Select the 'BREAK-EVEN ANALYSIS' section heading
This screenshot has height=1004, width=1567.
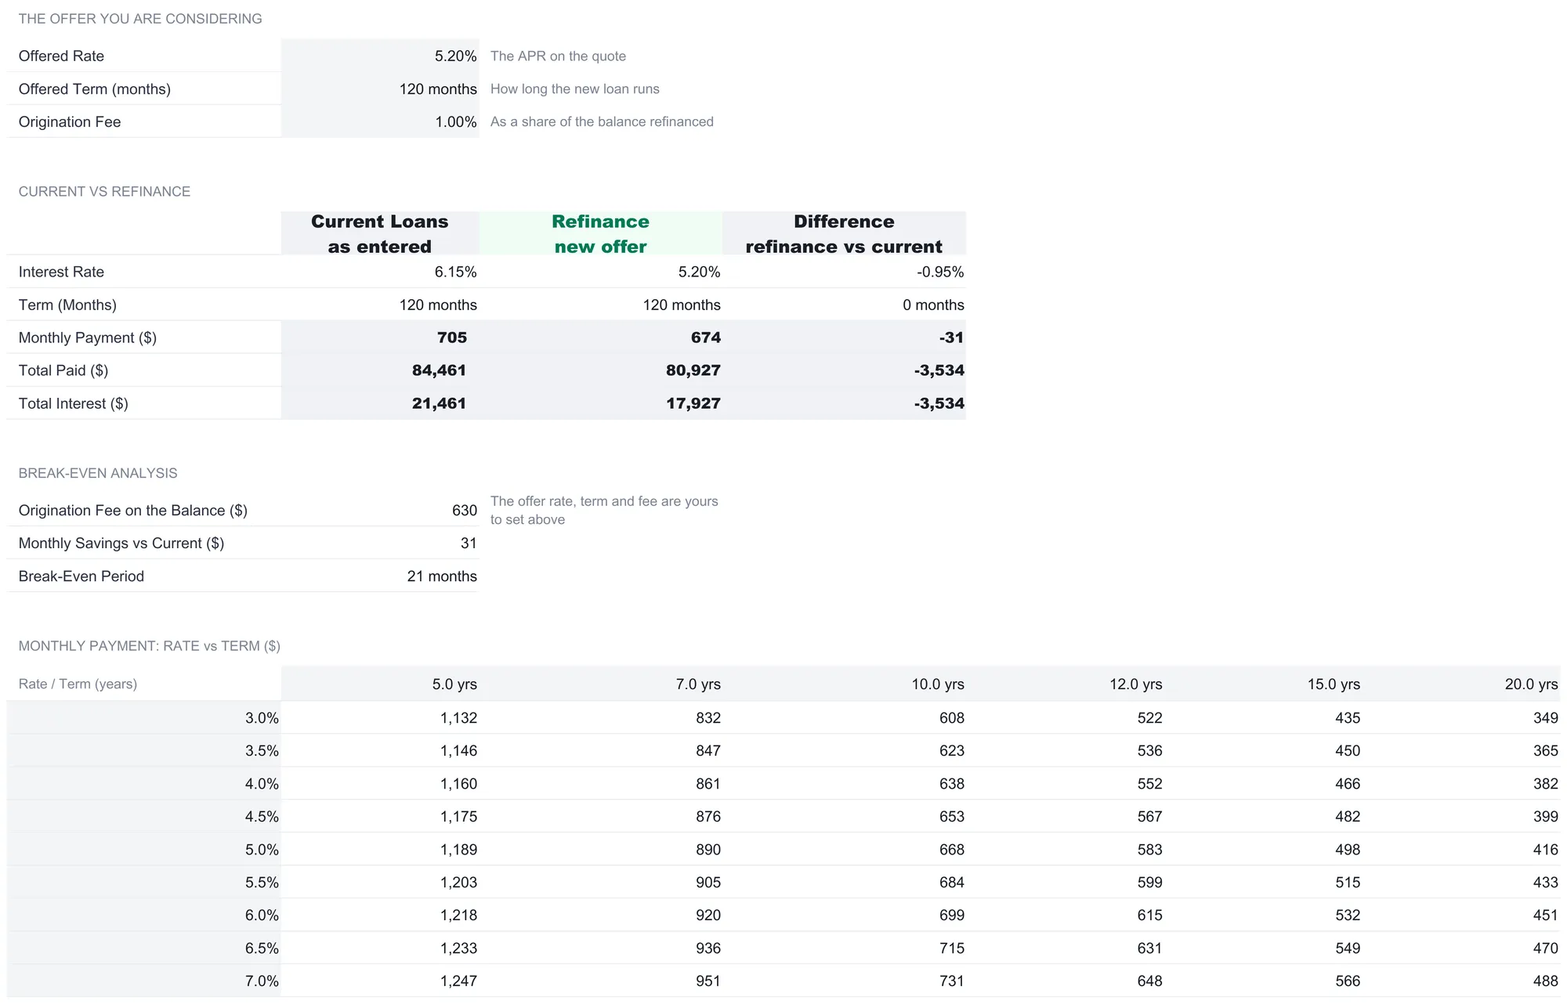[x=98, y=473]
